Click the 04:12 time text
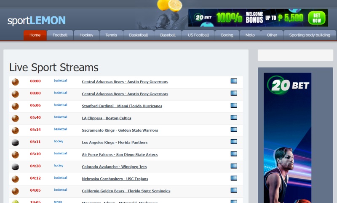This screenshot has width=337, height=203. [x=35, y=178]
